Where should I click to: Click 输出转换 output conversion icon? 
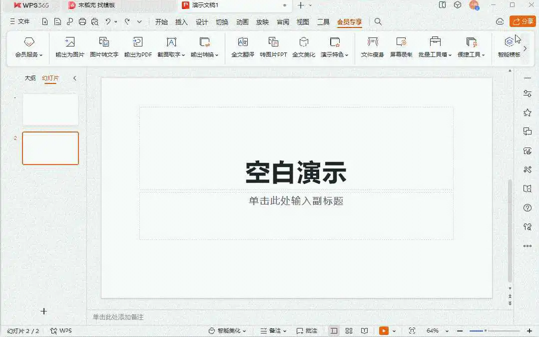204,47
